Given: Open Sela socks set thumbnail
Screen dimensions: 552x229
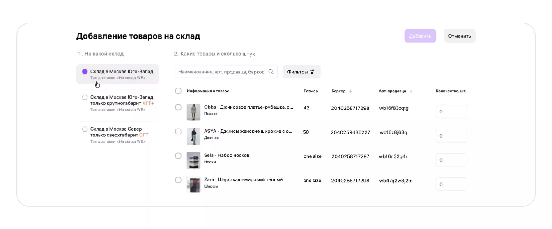Looking at the screenshot, I should [193, 160].
